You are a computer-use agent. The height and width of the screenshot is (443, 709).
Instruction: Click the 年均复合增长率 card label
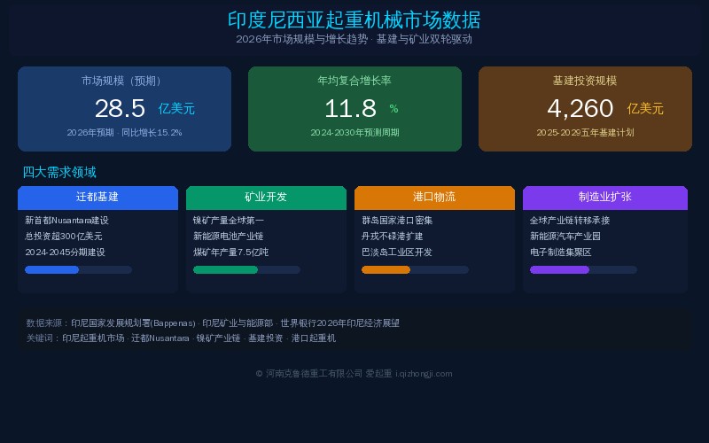click(x=354, y=81)
